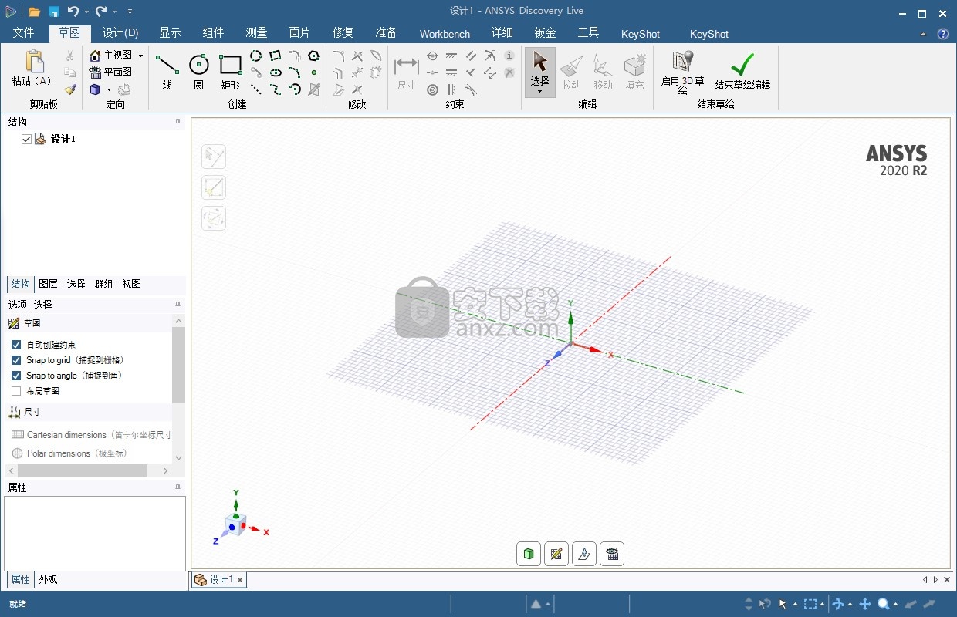Image resolution: width=957 pixels, height=617 pixels.
Task: Open the Undo history dropdown arrow
Action: (86, 12)
